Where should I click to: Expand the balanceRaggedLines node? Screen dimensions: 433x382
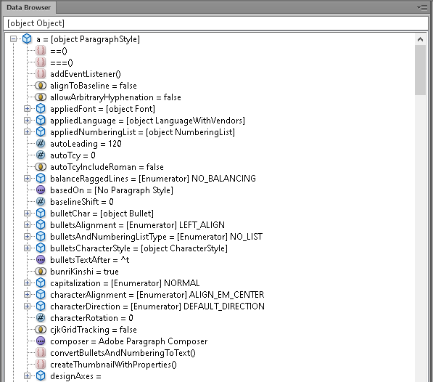click(x=27, y=178)
